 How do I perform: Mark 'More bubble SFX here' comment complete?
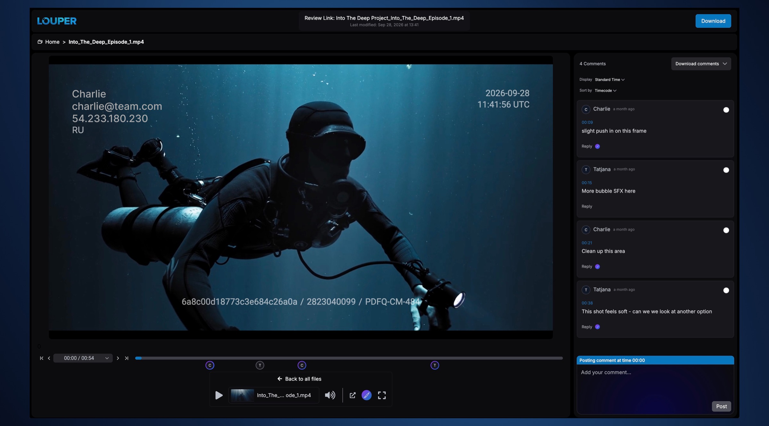click(726, 170)
